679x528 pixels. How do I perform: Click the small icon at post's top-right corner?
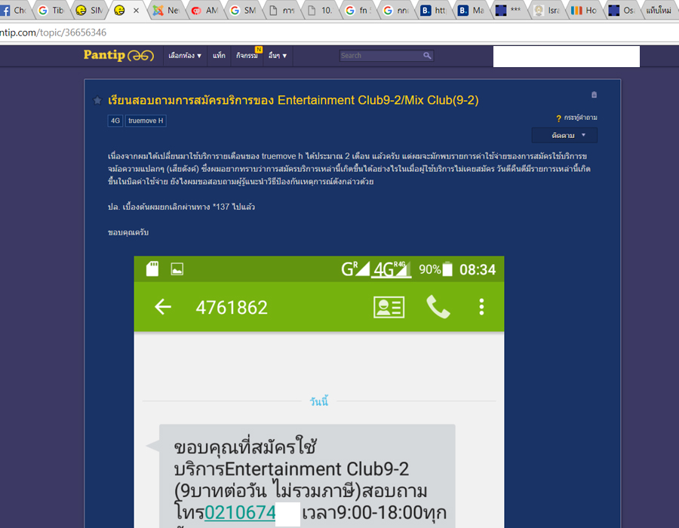[594, 95]
